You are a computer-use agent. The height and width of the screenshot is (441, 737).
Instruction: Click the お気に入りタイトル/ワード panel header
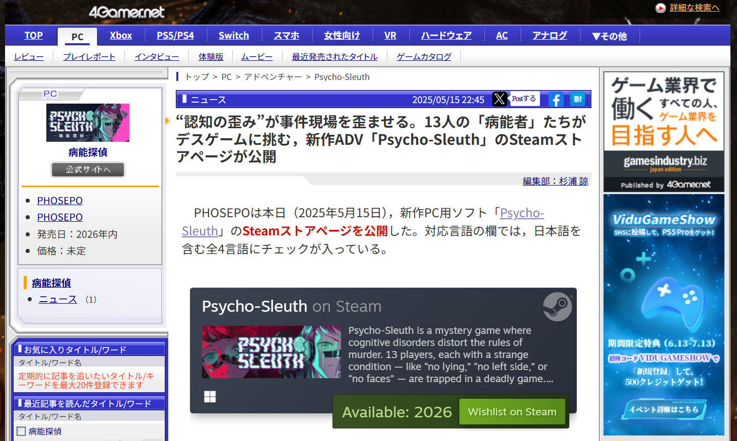point(90,349)
